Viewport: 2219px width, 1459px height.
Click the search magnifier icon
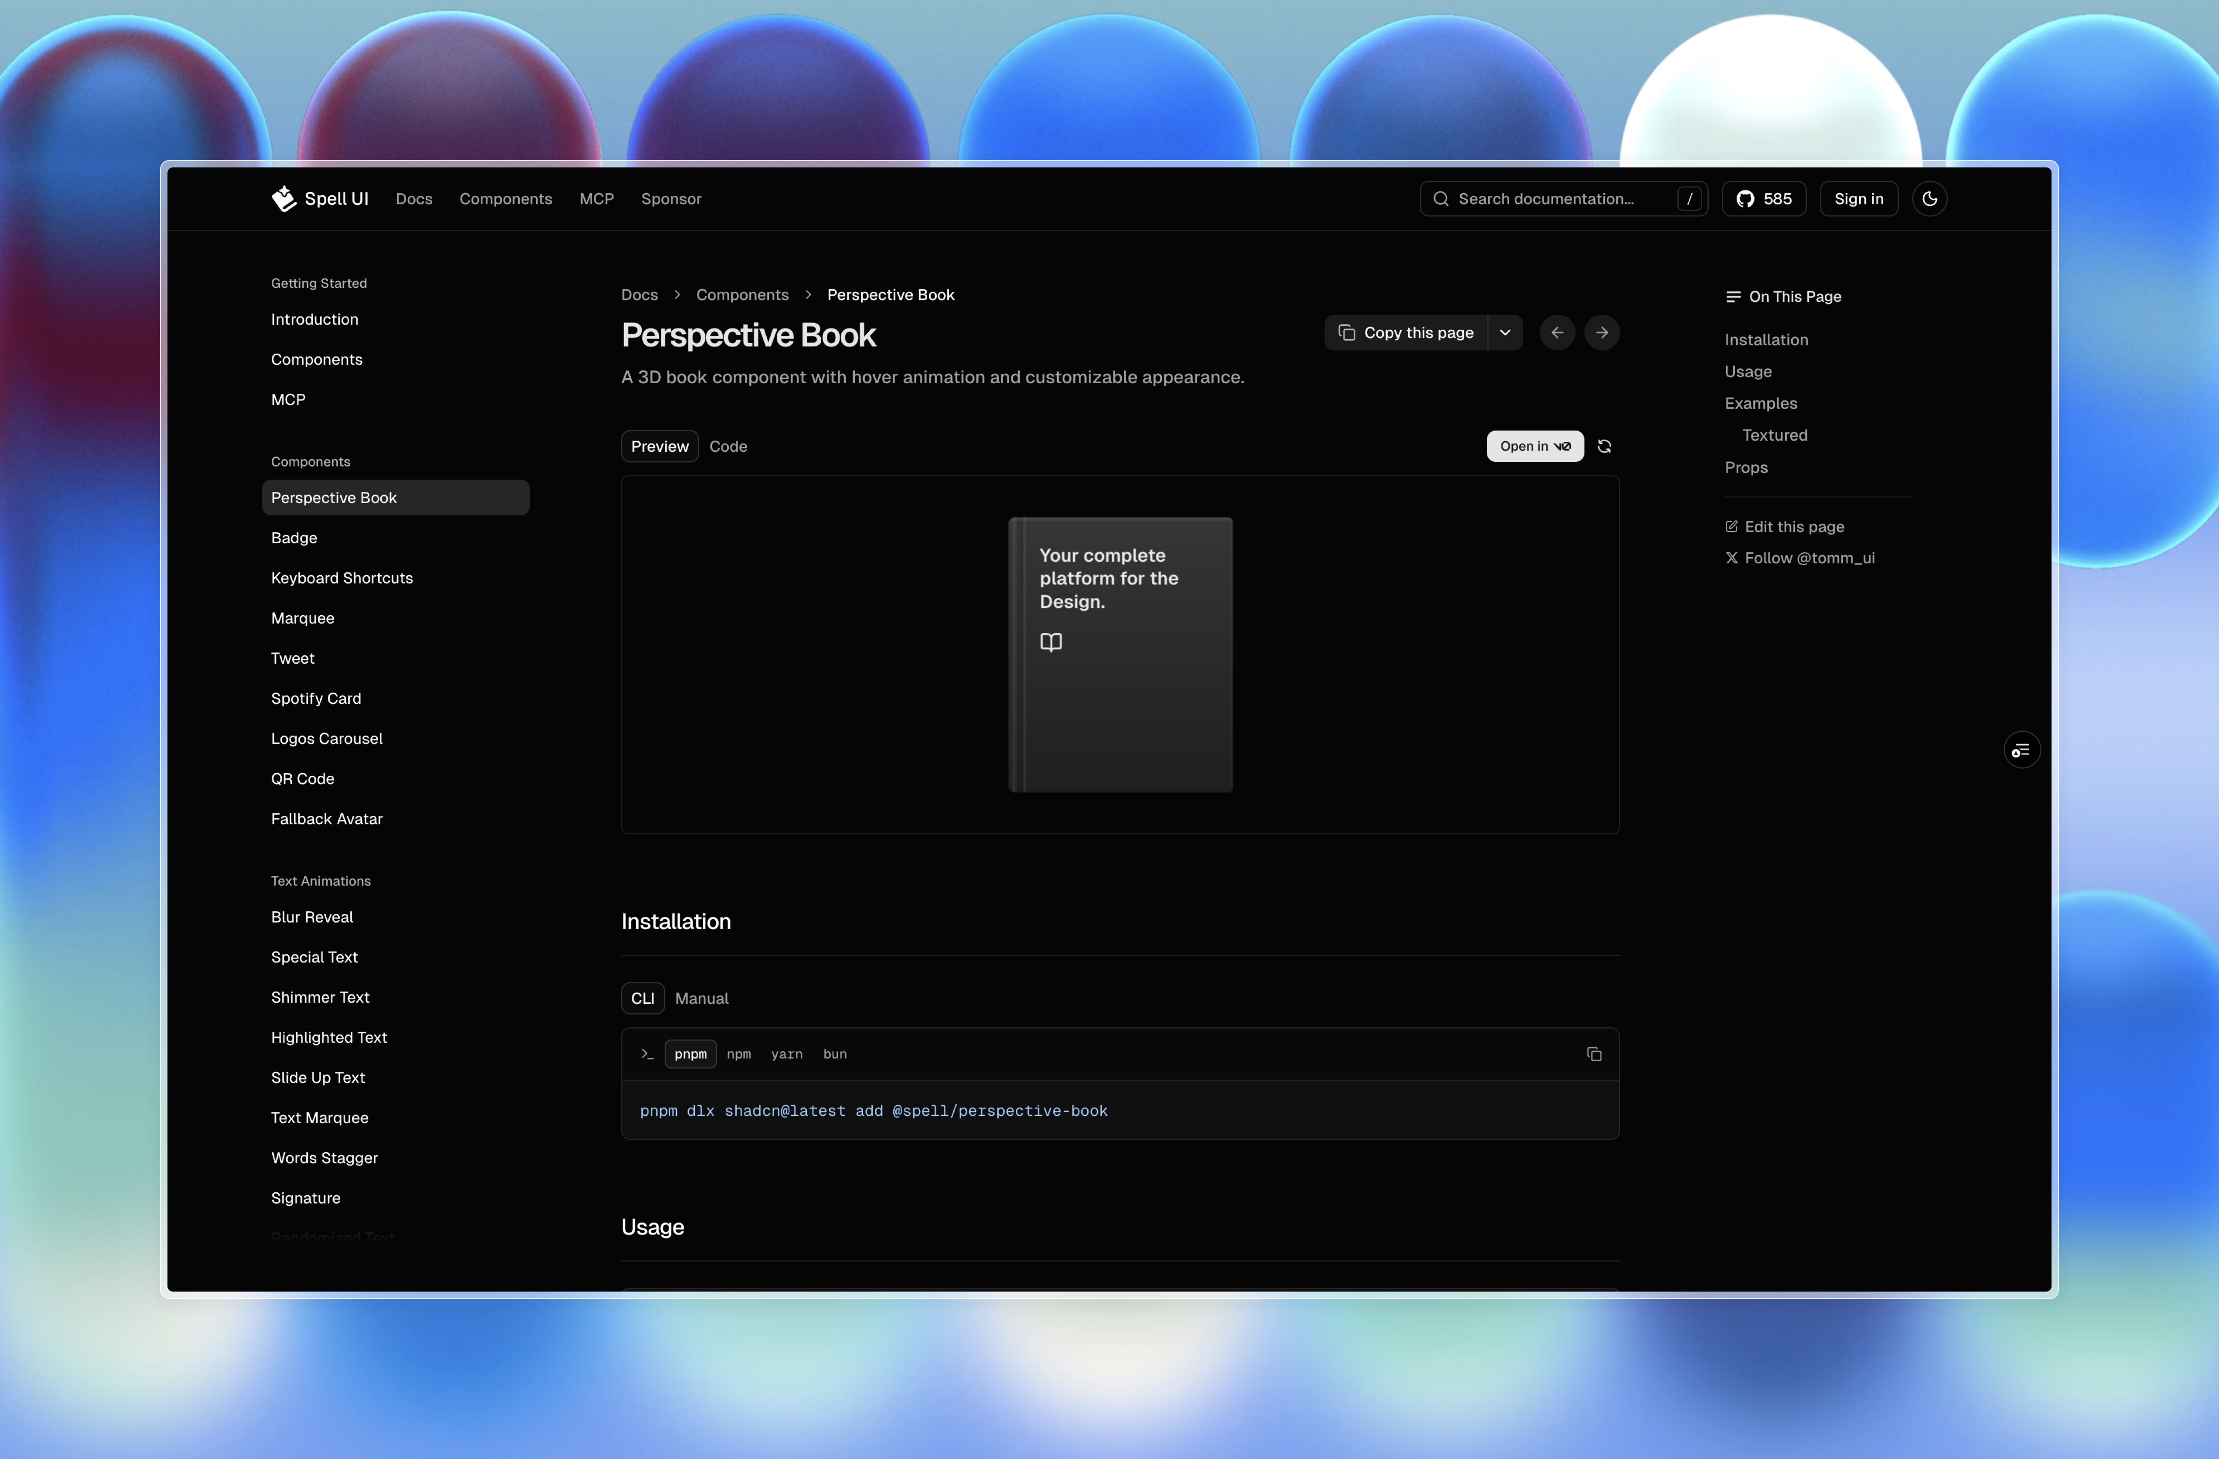tap(1441, 198)
